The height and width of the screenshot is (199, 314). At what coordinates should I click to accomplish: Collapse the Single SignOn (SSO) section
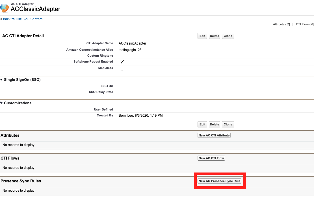2,80
